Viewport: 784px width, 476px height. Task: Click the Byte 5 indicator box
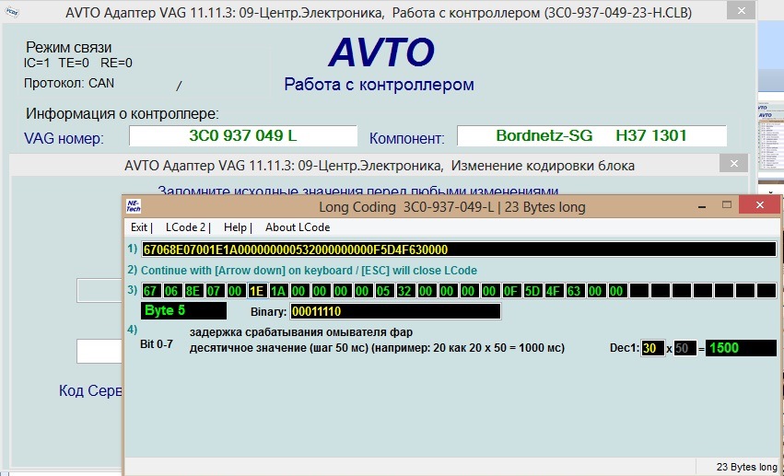tap(183, 310)
